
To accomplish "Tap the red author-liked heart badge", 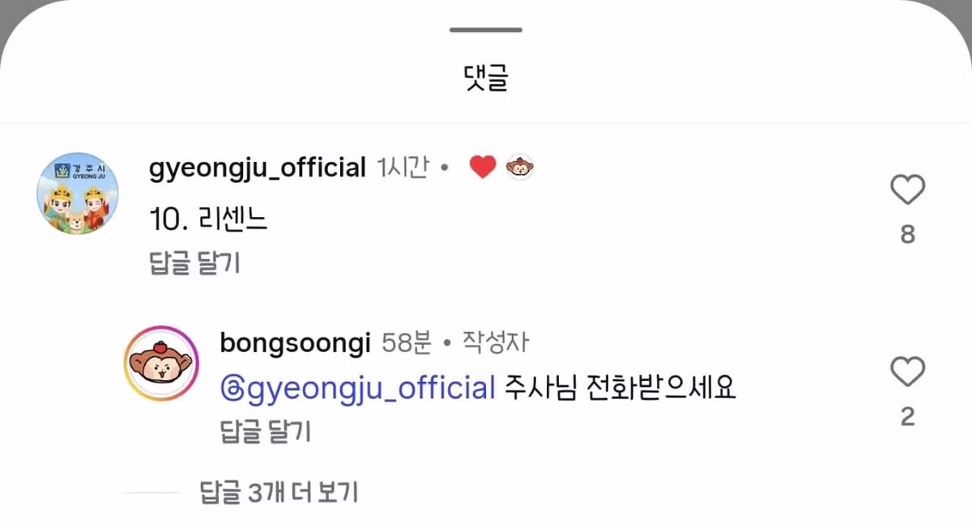I will tap(483, 168).
